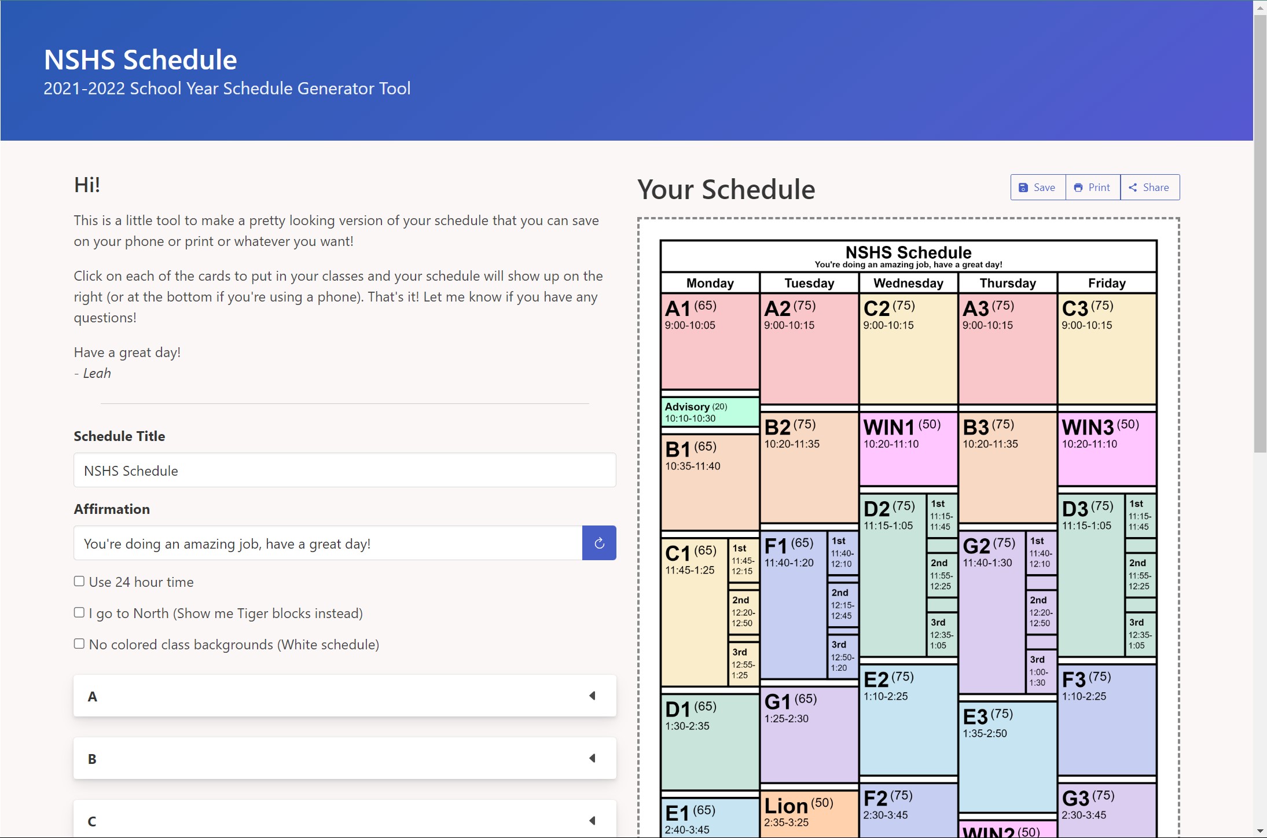
Task: Expand the A block card
Action: pos(344,696)
